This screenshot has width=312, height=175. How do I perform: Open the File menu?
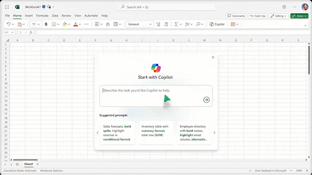7,15
